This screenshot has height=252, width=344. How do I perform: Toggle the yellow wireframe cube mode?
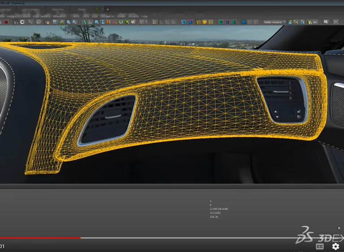pos(198,22)
